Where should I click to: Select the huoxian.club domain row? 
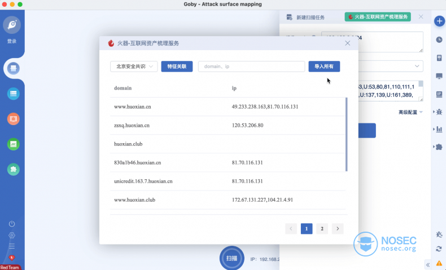pyautogui.click(x=228, y=144)
